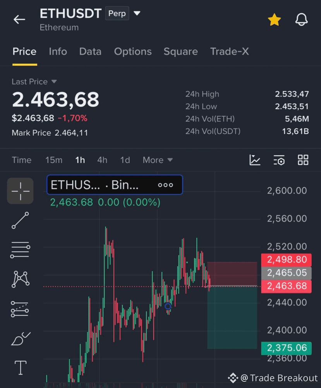This screenshot has height=388, width=321.
Task: Open the Options tab
Action: [x=133, y=52]
